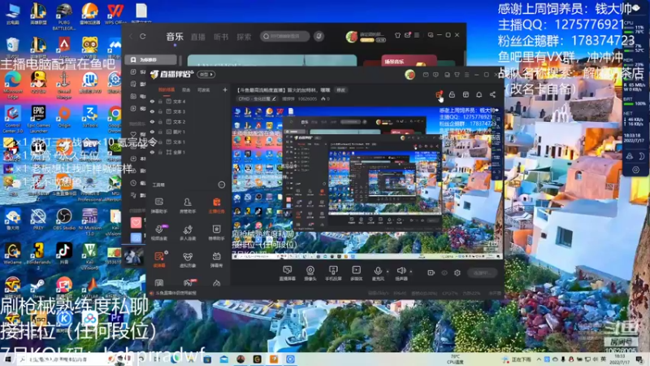Open the 虚拟形象 bear icon
Image resolution: width=650 pixels, height=366 pixels.
click(x=188, y=260)
